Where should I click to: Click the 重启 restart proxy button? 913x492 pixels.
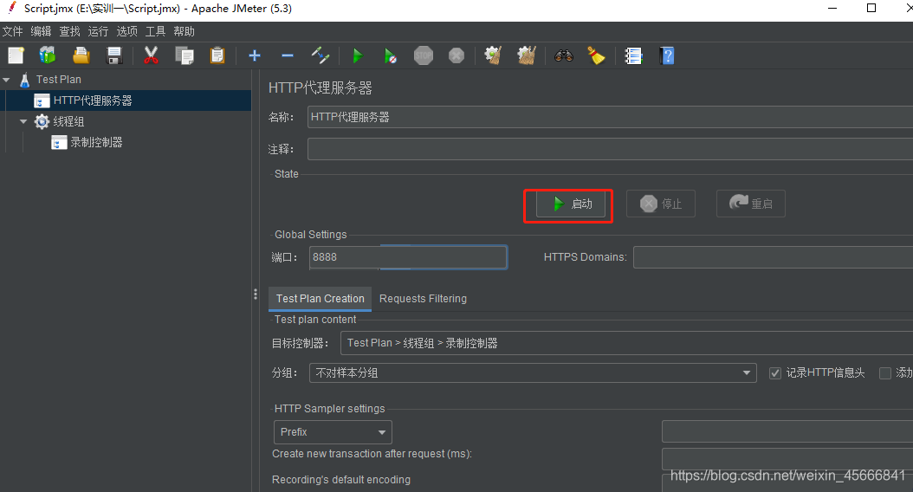pyautogui.click(x=750, y=204)
